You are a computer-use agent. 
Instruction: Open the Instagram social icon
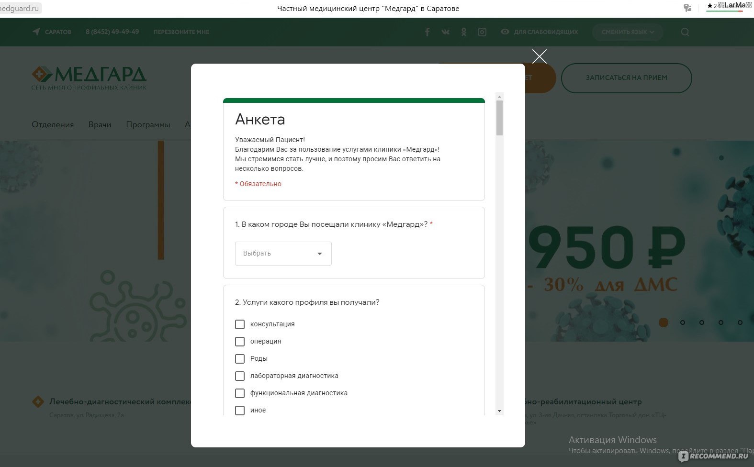point(482,32)
